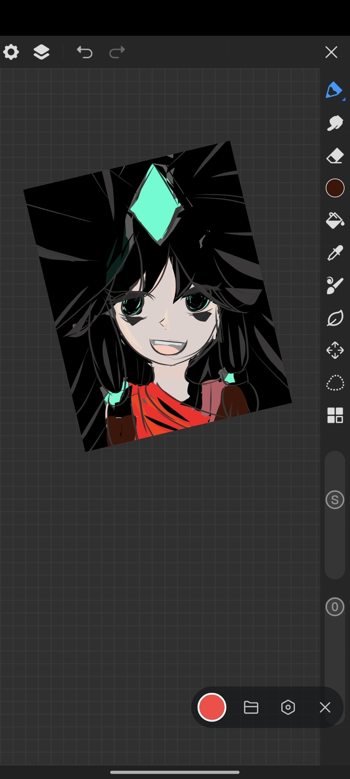The width and height of the screenshot is (350, 779).
Task: Tap the character's smiling mouth
Action: pyautogui.click(x=169, y=347)
